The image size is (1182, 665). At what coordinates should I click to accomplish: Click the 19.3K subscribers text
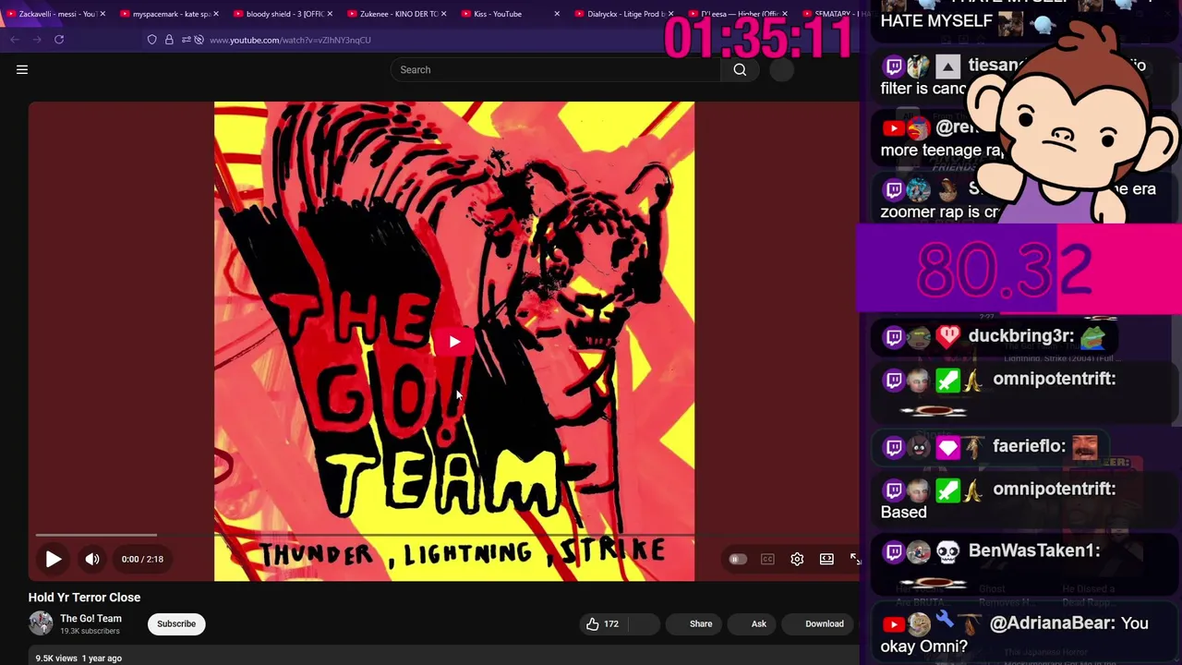point(90,631)
